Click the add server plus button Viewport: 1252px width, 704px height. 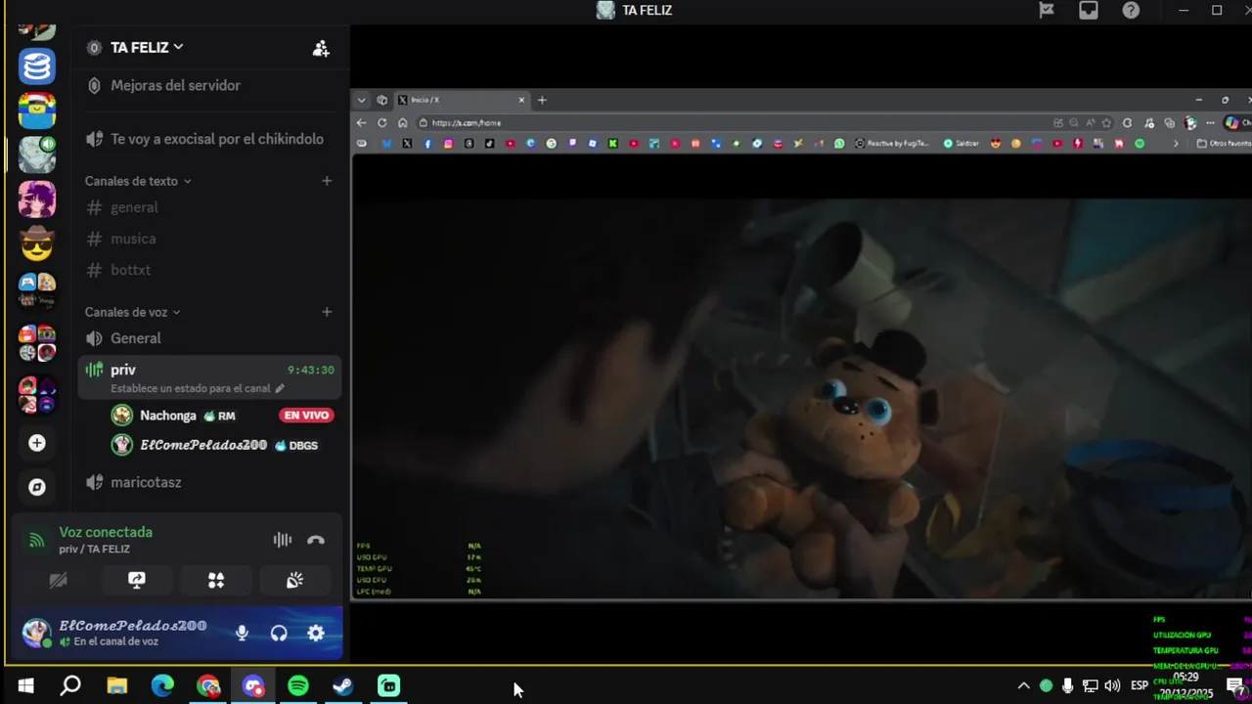37,443
